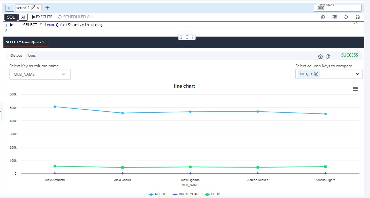Screen dimensions: 370x198
Task: Close the script-1 tab
Action: pos(38,8)
